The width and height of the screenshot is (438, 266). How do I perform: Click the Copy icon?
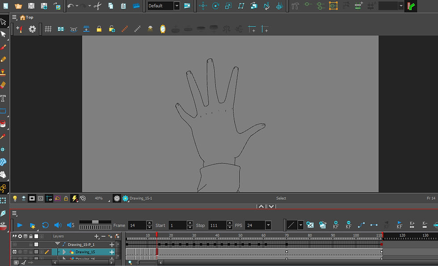click(111, 6)
